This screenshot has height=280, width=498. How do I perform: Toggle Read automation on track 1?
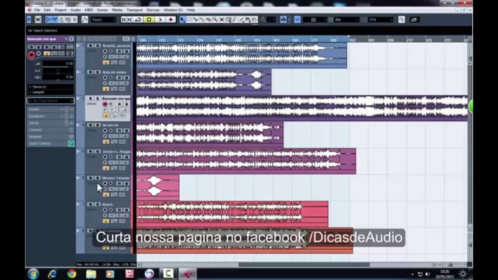tap(119, 51)
